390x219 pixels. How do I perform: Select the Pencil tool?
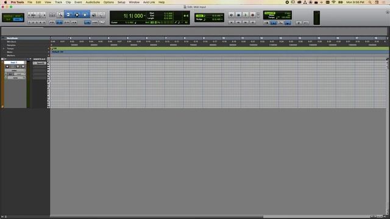pyautogui.click(x=102, y=15)
